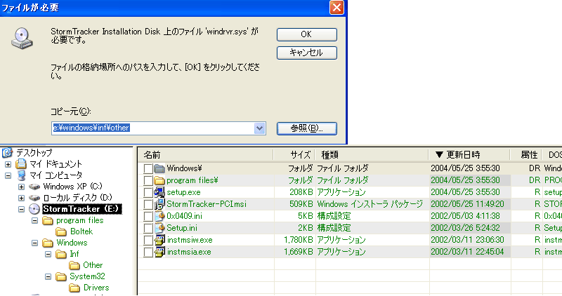Close the ファイルが必要 dialog
The height and width of the screenshot is (296, 562).
pyautogui.click(x=336, y=7)
